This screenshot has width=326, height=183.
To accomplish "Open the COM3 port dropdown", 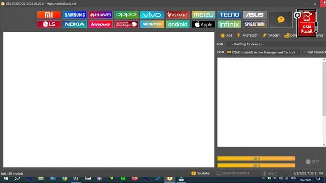I will tap(263, 52).
